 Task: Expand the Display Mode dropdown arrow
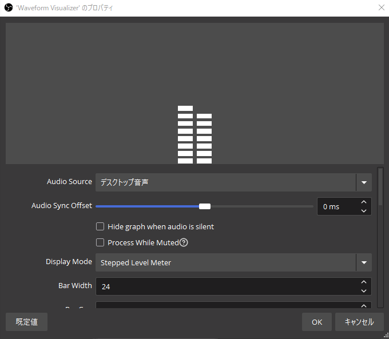pos(364,262)
